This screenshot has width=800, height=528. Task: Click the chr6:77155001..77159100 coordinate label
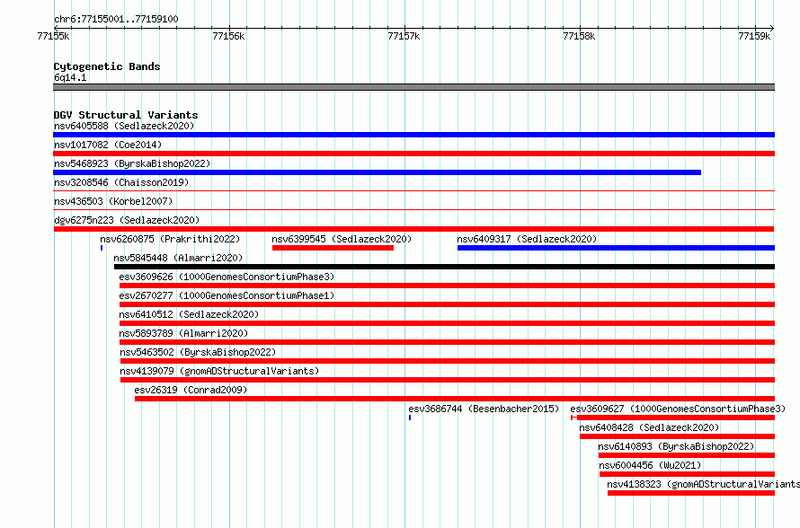tap(116, 19)
